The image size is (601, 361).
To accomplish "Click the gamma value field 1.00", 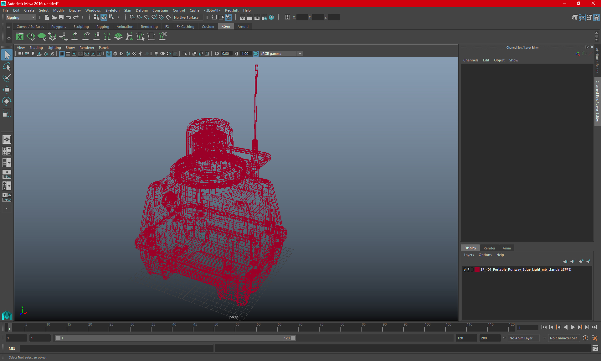I will click(245, 54).
